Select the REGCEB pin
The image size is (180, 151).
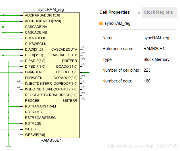coord(32,101)
